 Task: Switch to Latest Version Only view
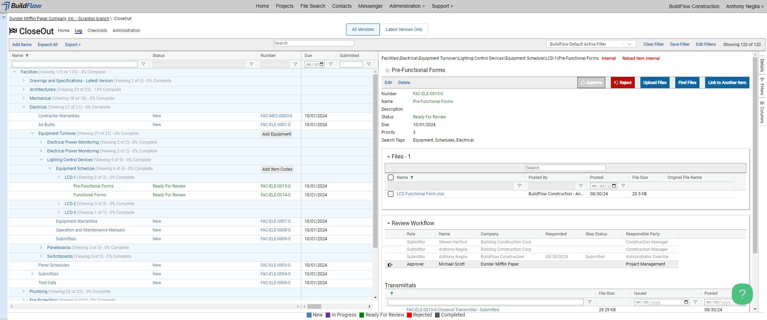(x=404, y=30)
